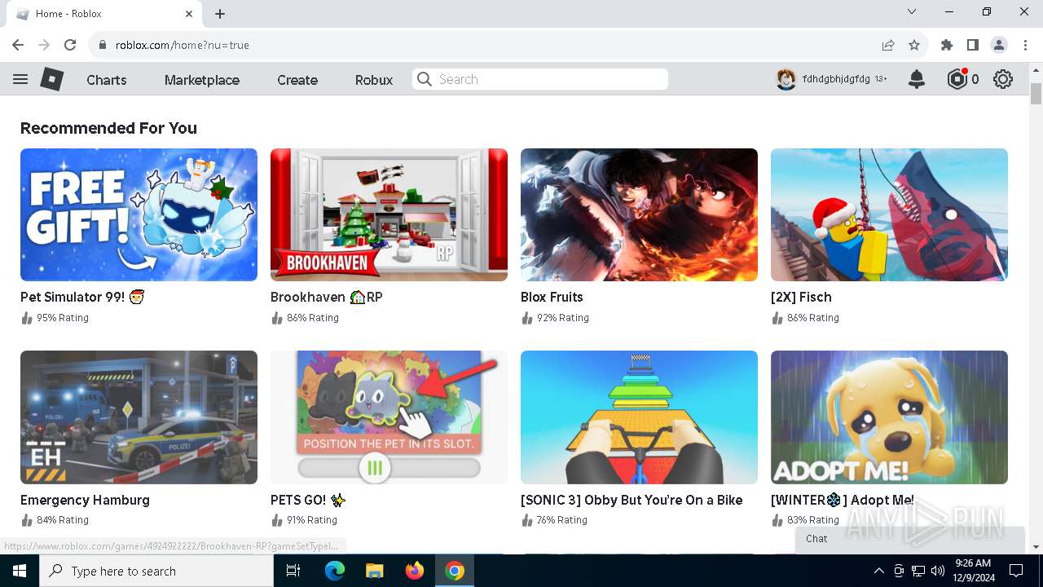Click the PETS GO! thumbnail
The image size is (1043, 587).
coord(389,417)
